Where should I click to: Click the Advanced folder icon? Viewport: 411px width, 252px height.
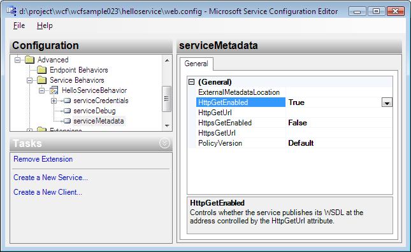[29, 60]
